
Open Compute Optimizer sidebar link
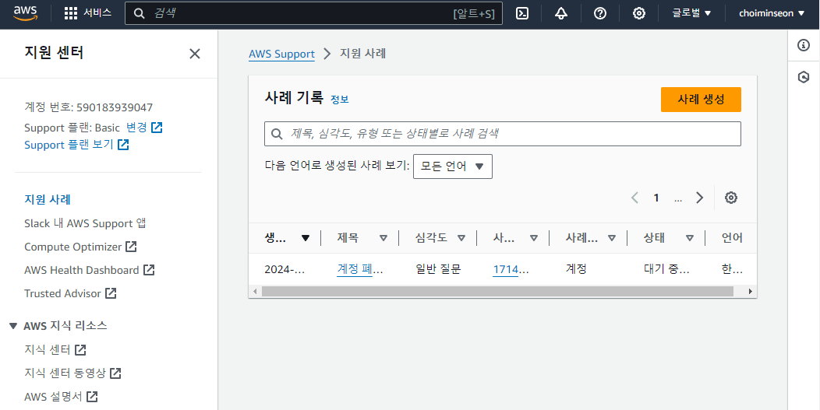pyautogui.click(x=80, y=247)
